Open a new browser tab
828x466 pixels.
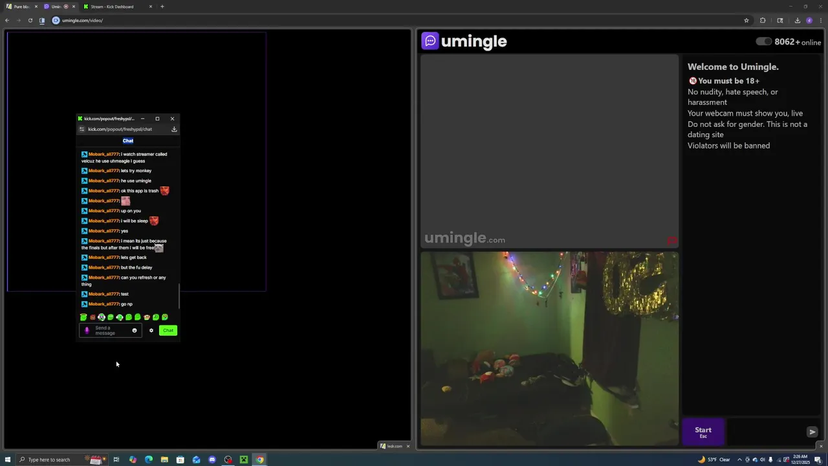point(162,6)
